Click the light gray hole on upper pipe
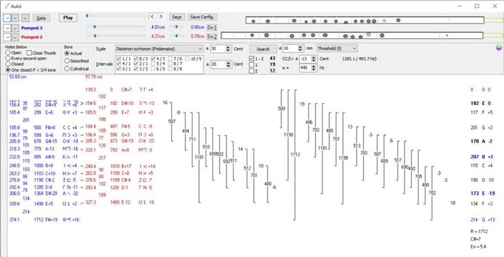Image resolution: width=504 pixels, height=257 pixels. [384, 21]
